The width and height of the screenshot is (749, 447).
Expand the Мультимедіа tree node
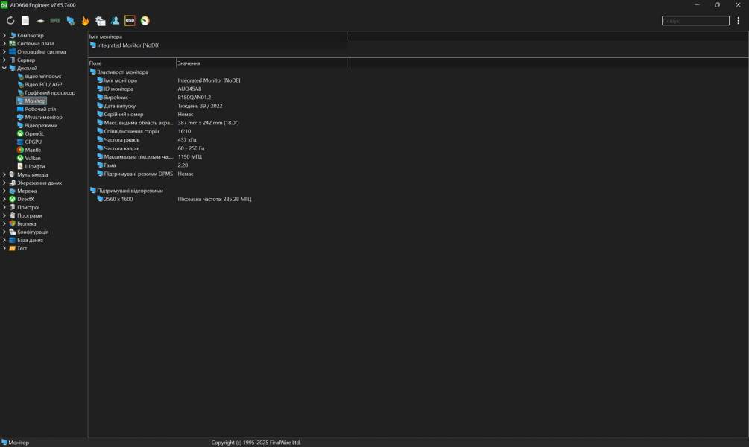point(4,174)
